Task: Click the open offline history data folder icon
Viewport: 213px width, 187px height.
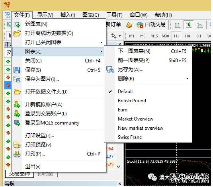Action: click(17, 33)
